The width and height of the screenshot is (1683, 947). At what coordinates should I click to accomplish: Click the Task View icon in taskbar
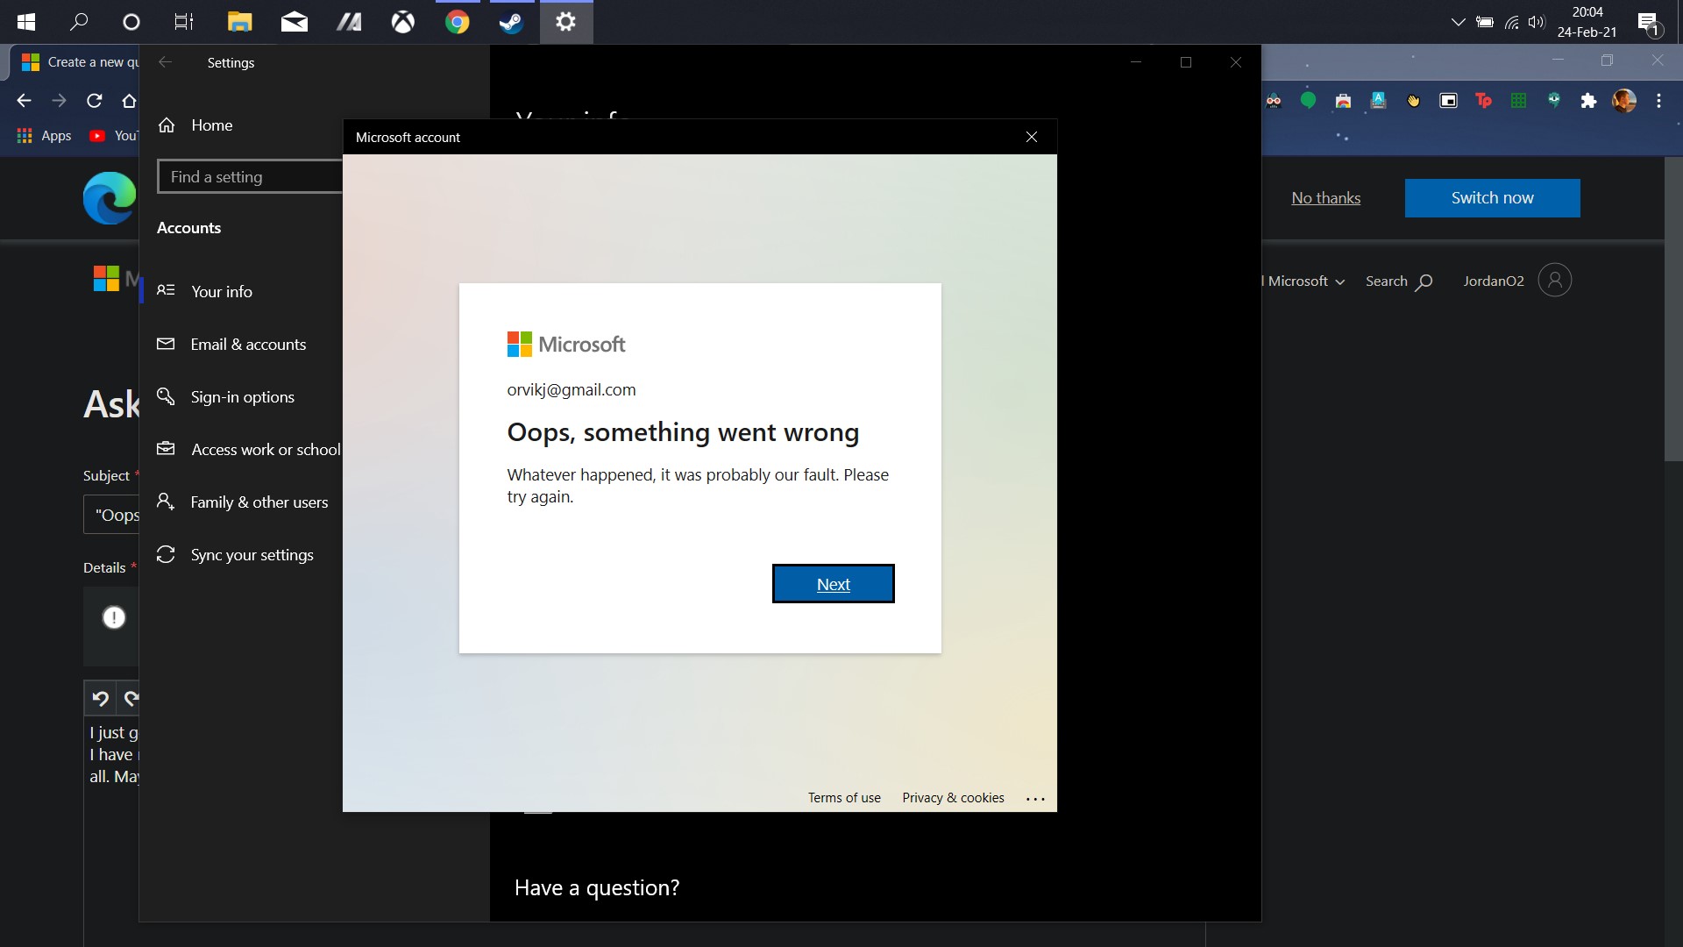[x=181, y=21]
